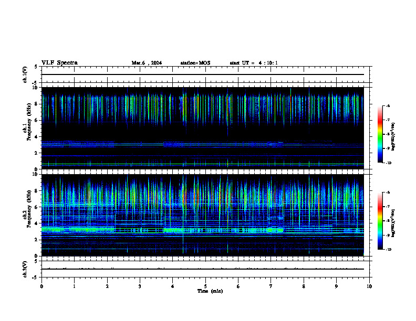
Task: Click the "Time (min)" x-axis label
Action: coord(210,291)
